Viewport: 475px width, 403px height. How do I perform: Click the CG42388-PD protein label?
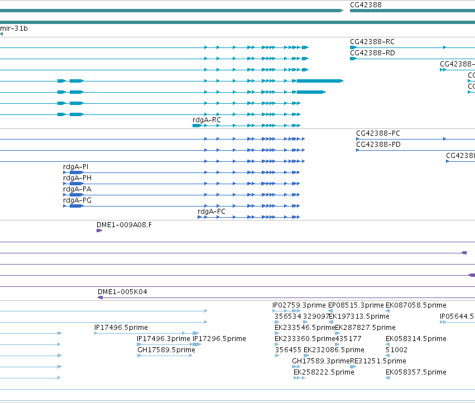(x=378, y=145)
